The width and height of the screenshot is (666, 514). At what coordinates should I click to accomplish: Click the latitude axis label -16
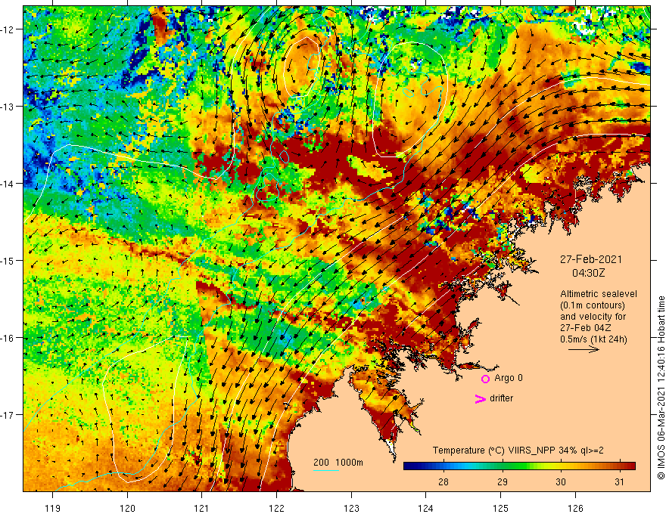coord(8,338)
